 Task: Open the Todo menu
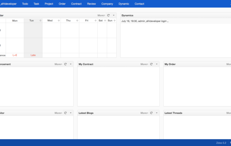(25, 4)
